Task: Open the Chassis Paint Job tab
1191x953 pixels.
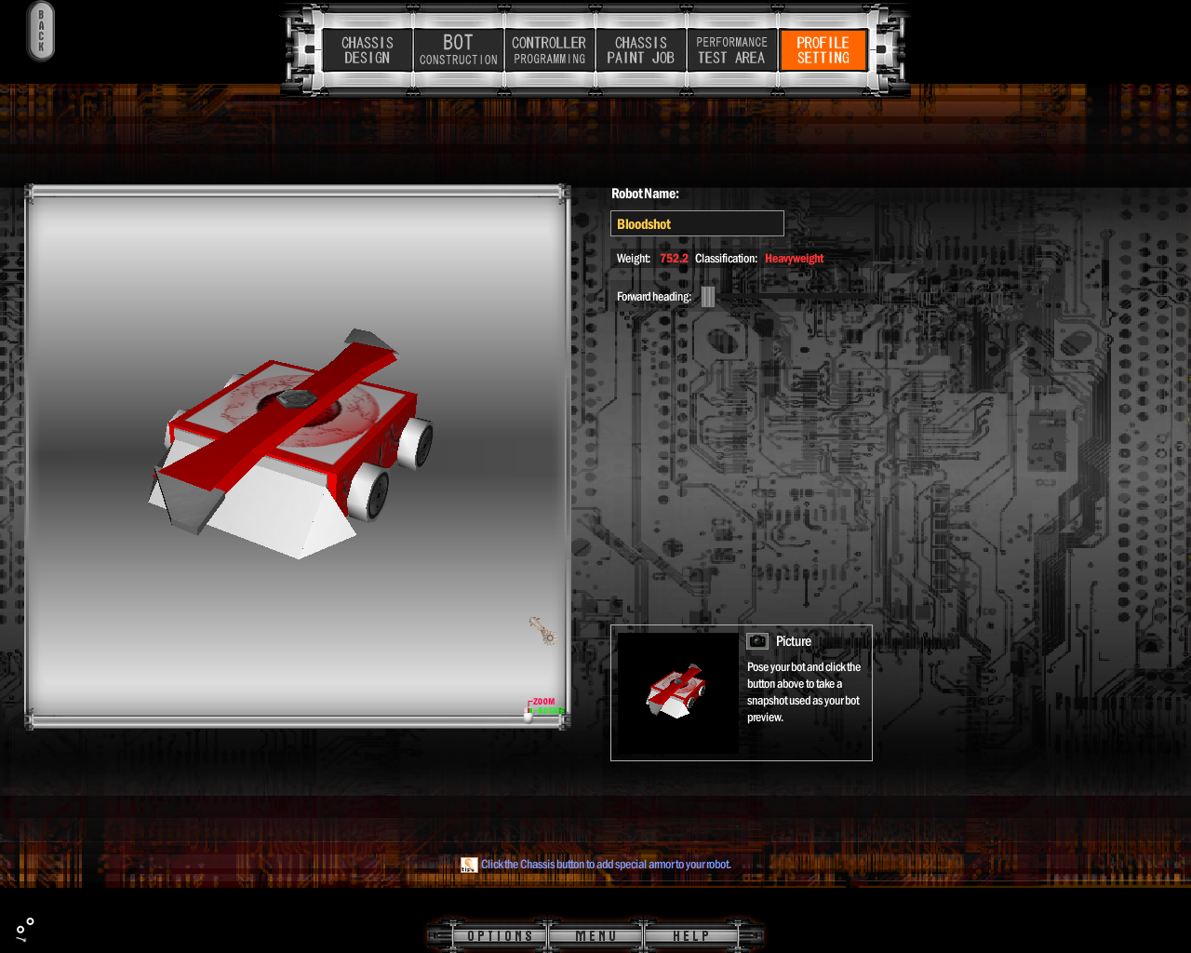Action: coord(640,50)
